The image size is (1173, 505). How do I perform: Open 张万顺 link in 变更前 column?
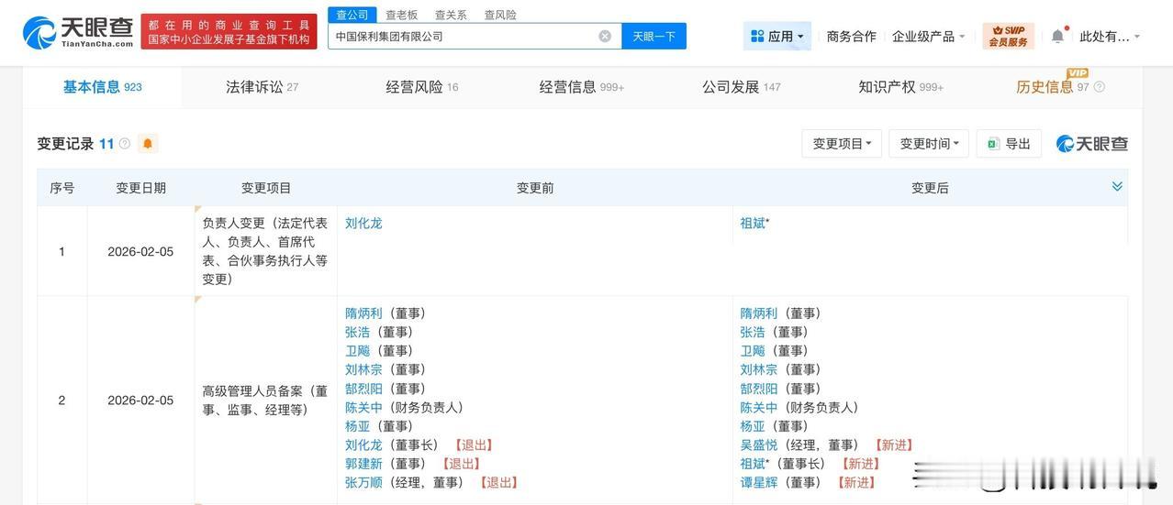click(363, 482)
